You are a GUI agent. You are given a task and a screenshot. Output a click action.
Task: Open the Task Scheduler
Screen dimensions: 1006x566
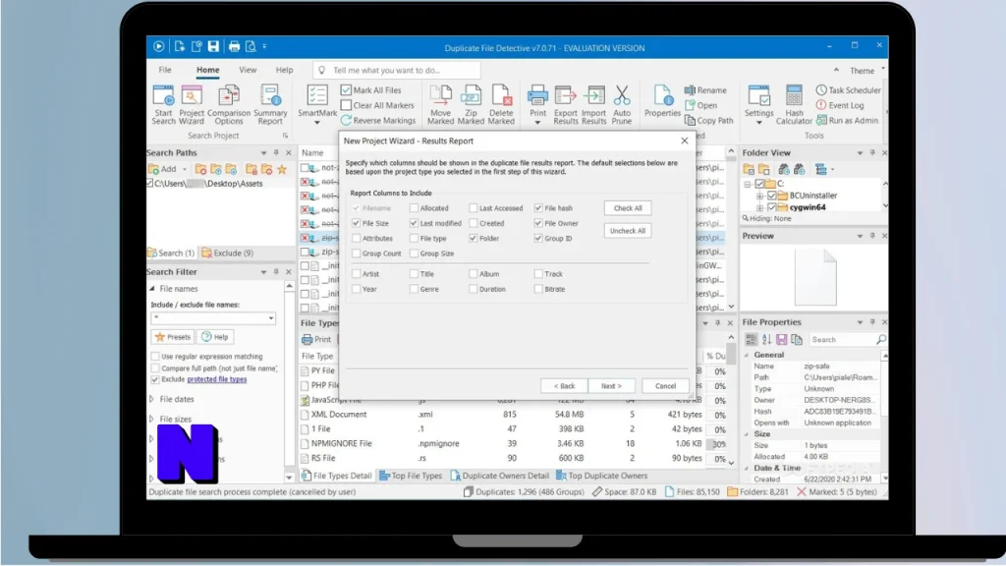pos(848,90)
